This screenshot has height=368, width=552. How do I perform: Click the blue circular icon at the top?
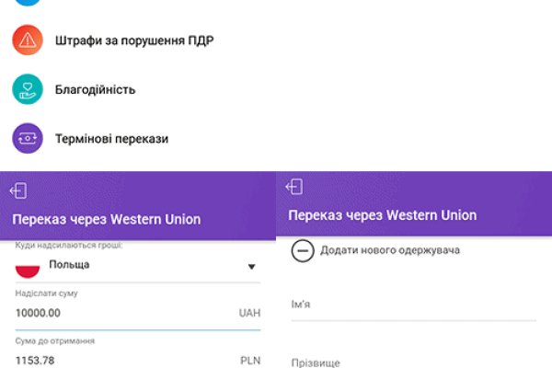click(28, 3)
